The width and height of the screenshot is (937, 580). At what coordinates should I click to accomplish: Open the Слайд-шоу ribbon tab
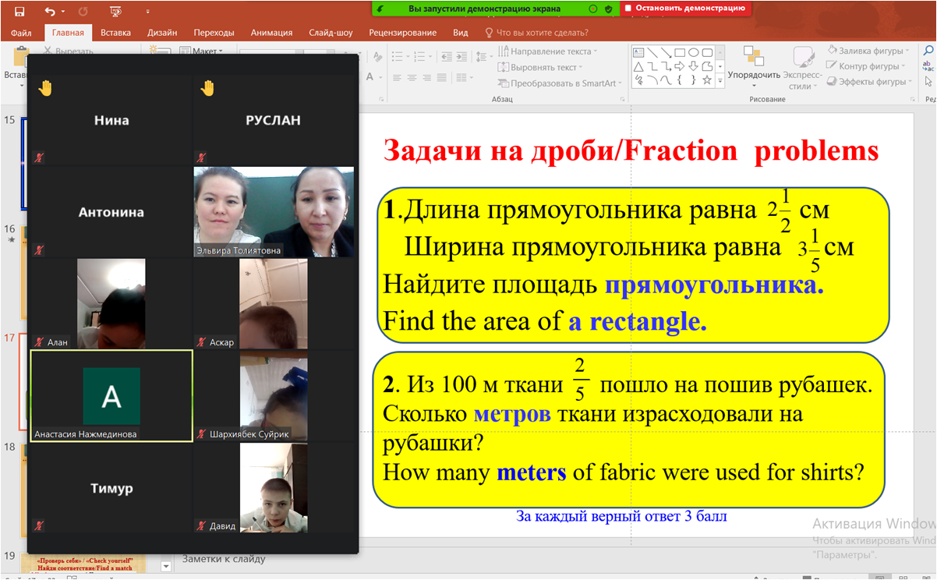point(331,33)
